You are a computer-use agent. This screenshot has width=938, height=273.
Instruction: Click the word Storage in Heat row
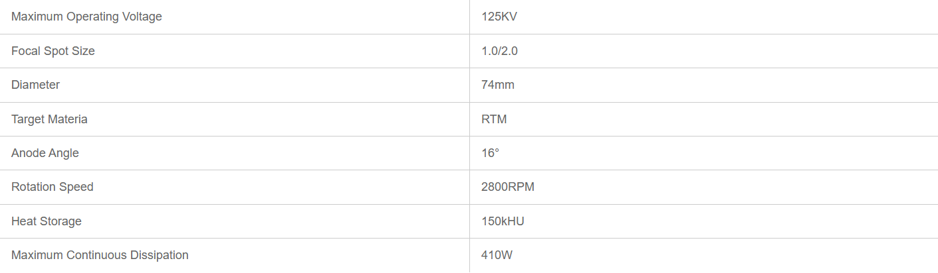[x=60, y=221]
